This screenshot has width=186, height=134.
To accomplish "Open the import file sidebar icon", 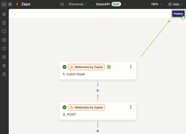I will [x=4, y=23].
